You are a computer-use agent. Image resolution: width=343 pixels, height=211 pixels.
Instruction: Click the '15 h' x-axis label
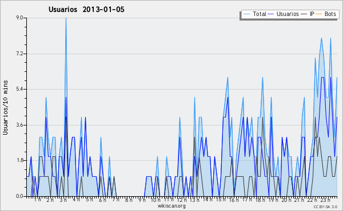point(221,200)
